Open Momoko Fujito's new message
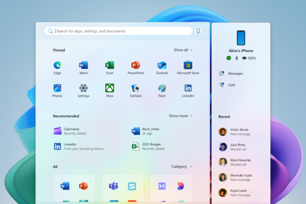The image size is (306, 204). click(x=235, y=177)
